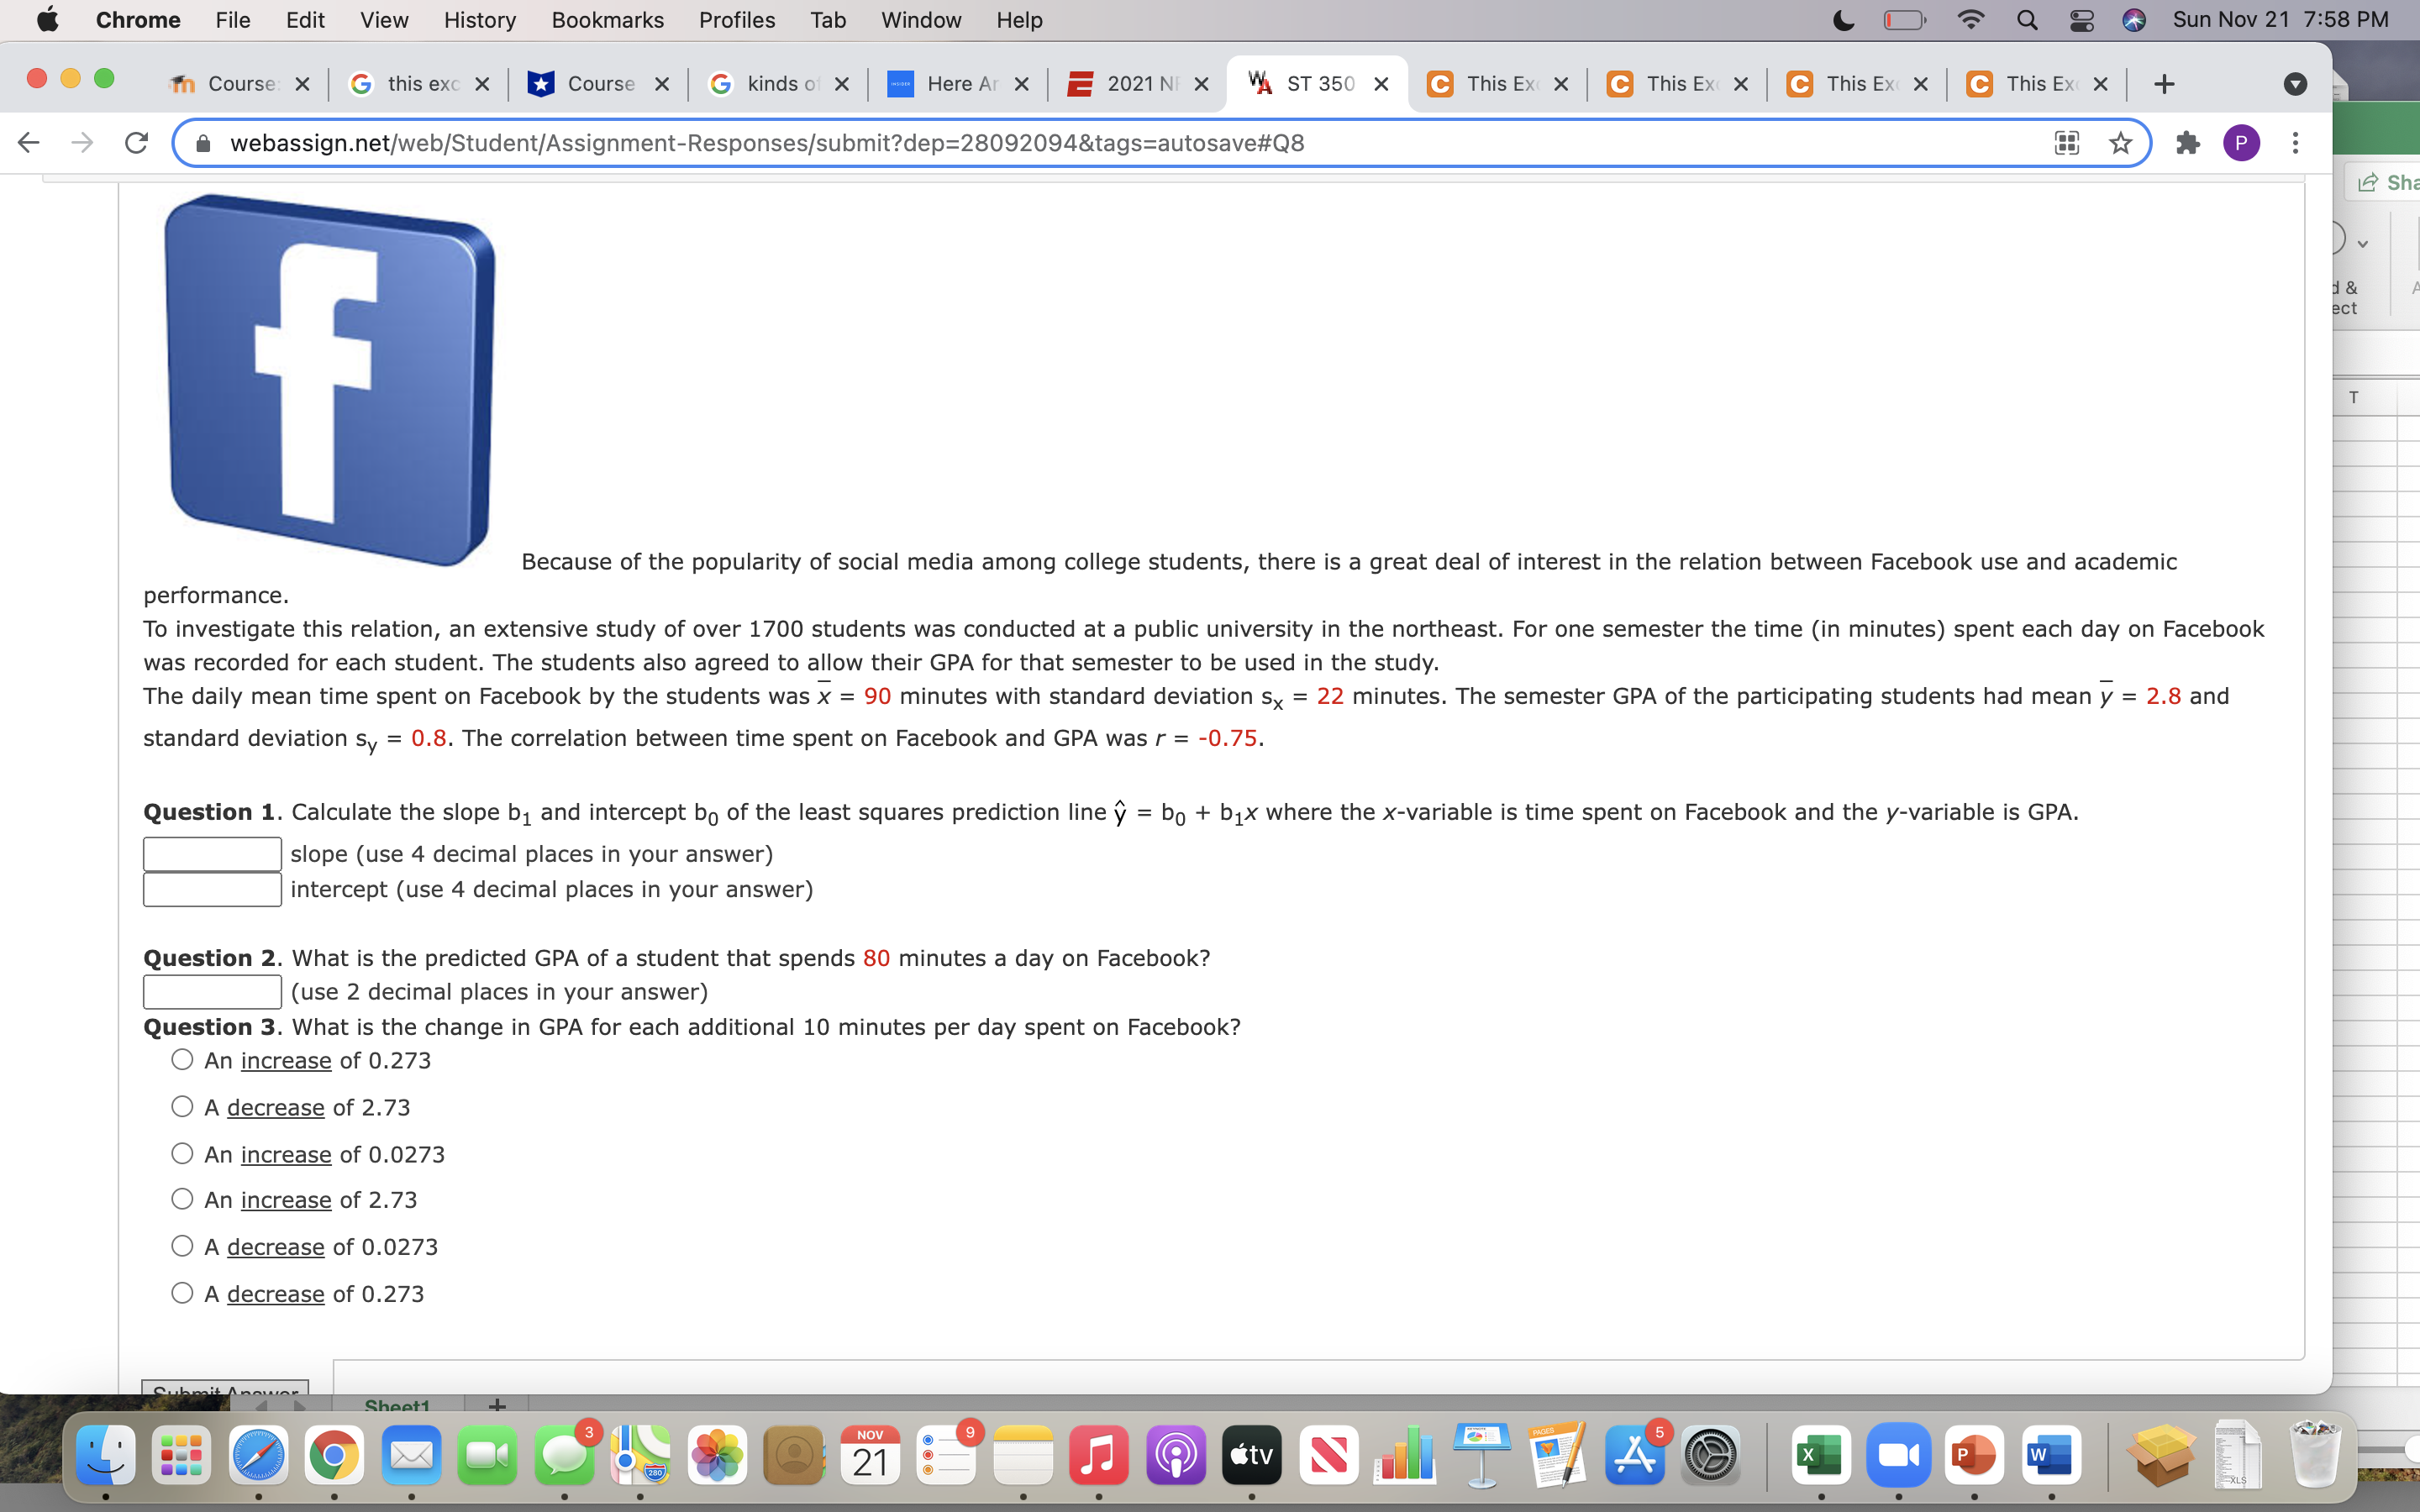Open the Music app from the Dock
This screenshot has width=2420, height=1512.
(x=1100, y=1455)
